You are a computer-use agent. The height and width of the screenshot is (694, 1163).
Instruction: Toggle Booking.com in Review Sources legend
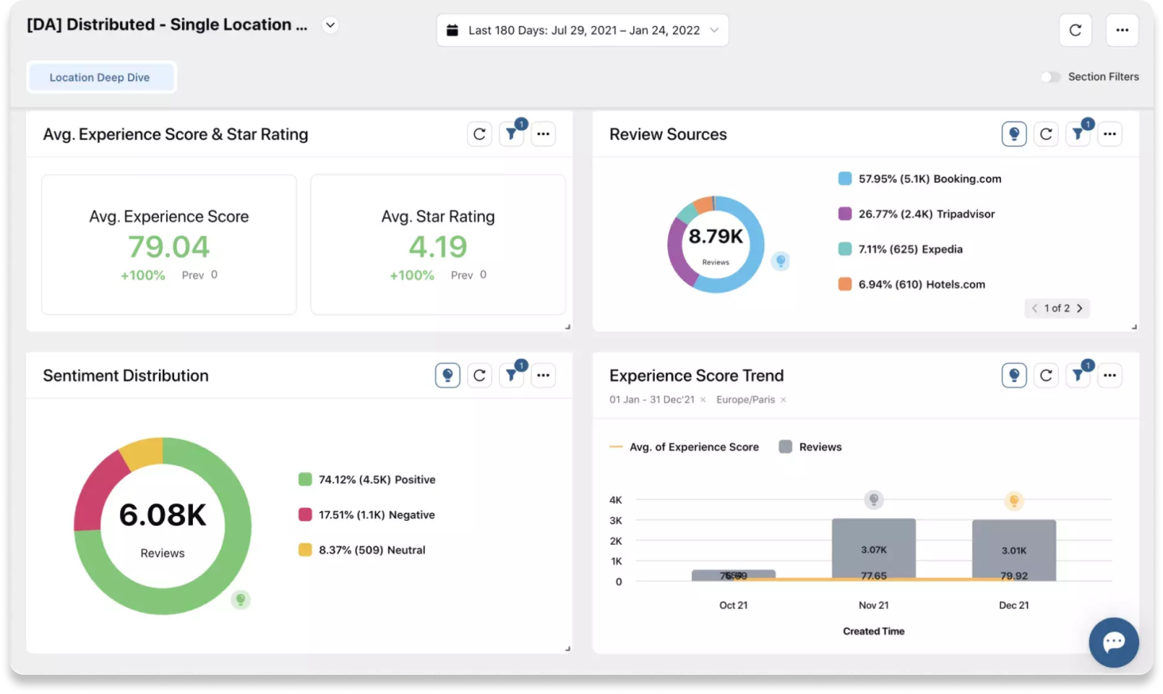click(x=920, y=179)
